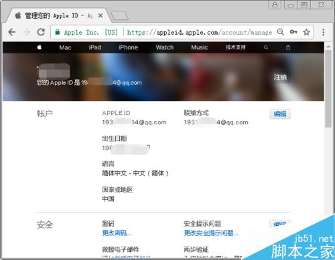
Task: Open the Mac menu item
Action: click(65, 47)
